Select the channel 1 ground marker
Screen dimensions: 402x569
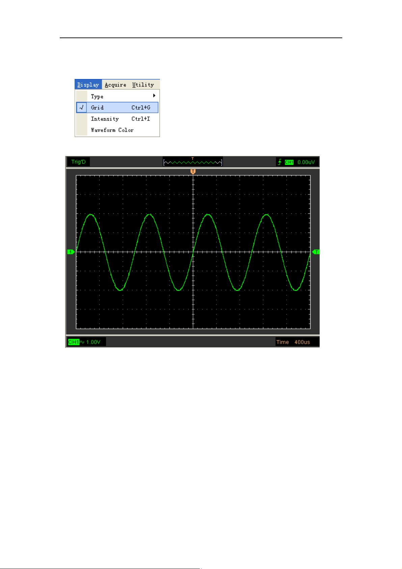[71, 252]
